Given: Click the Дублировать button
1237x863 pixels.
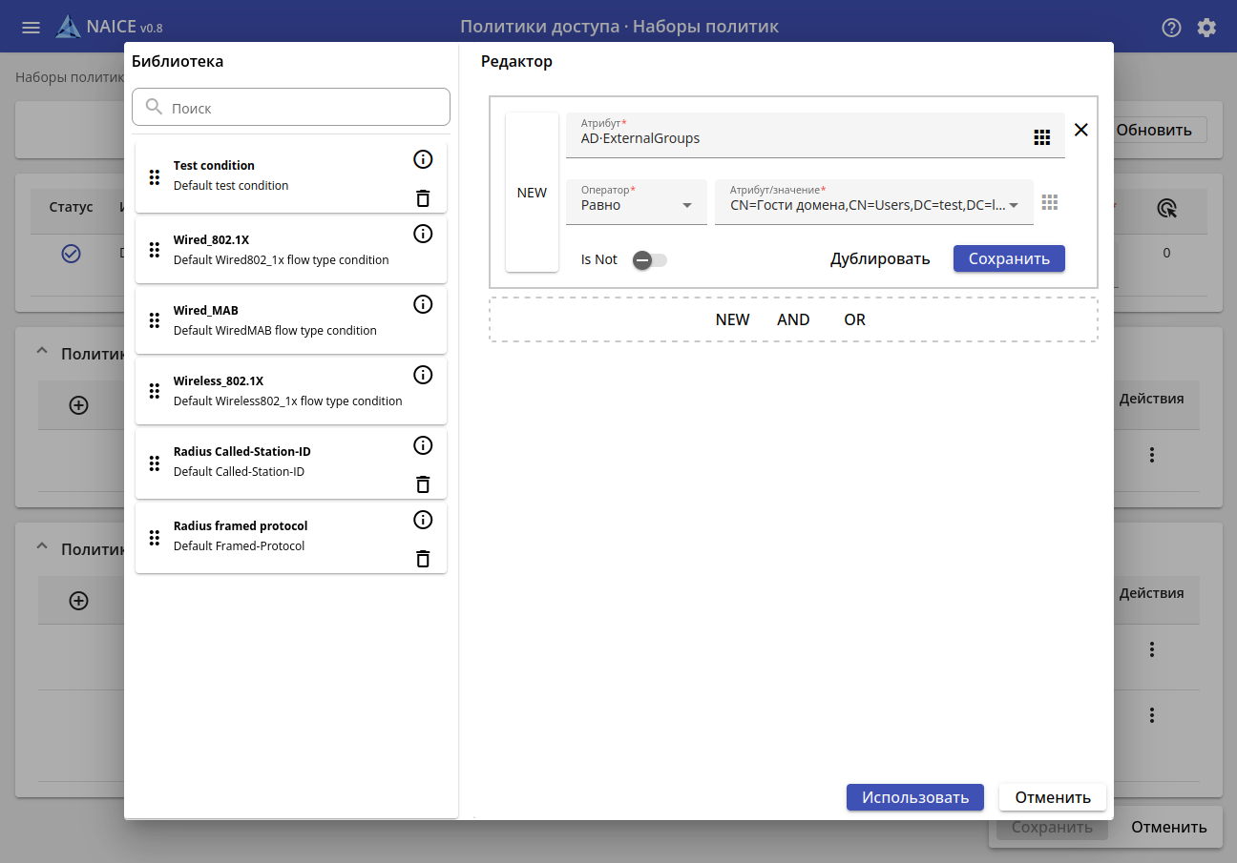Looking at the screenshot, I should point(879,258).
